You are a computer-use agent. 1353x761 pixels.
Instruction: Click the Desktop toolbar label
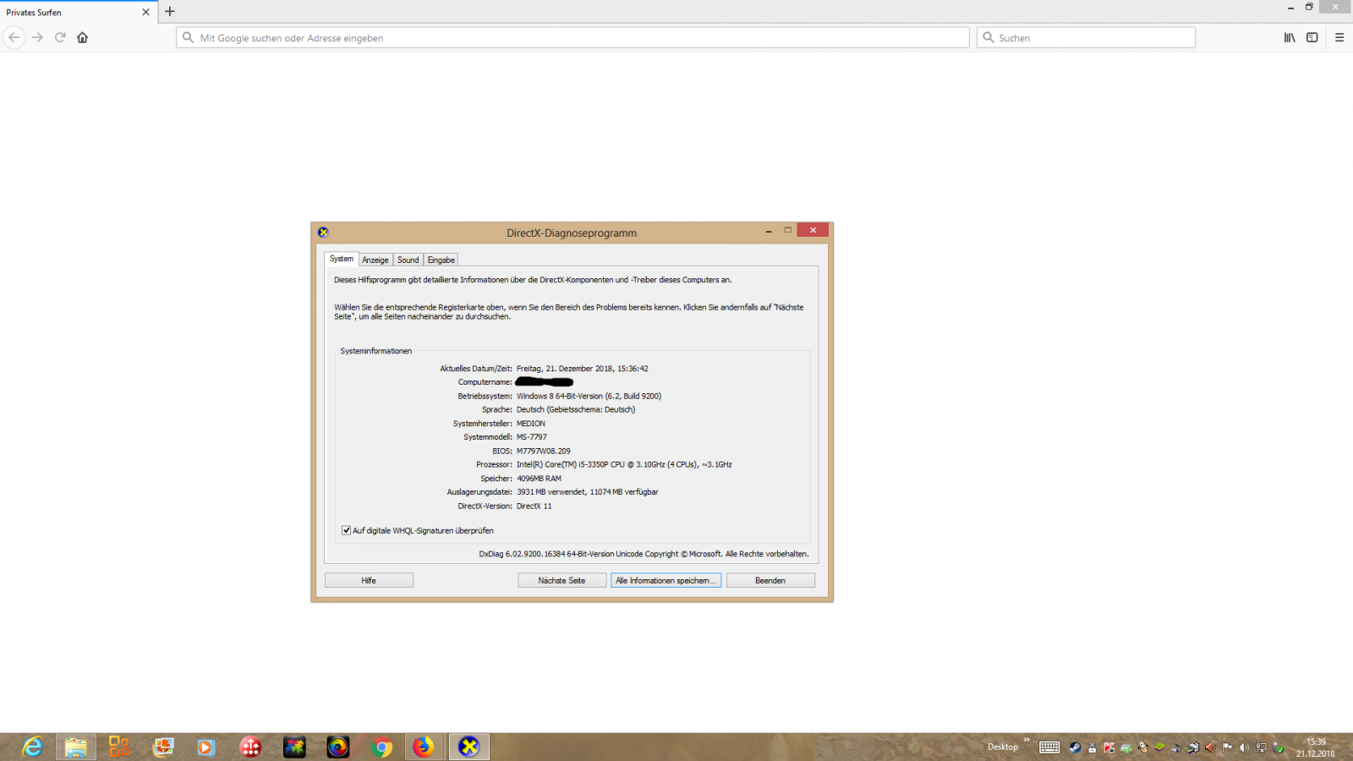[x=1003, y=747]
